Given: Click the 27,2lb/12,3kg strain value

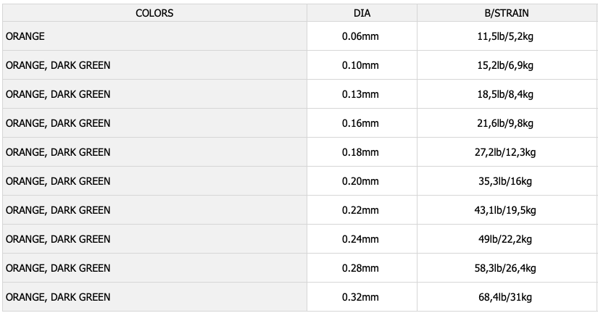Looking at the screenshot, I should pyautogui.click(x=505, y=152).
